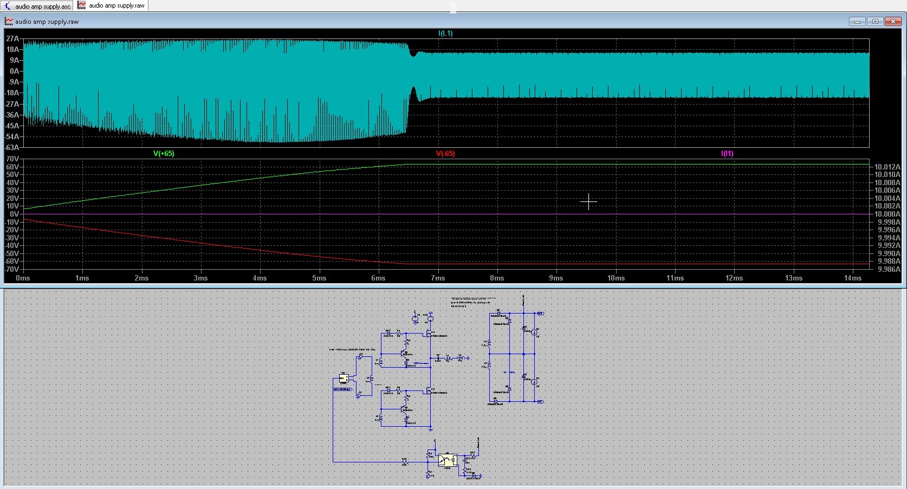Click the 0A label on the current axis
Image resolution: width=907 pixels, height=489 pixels.
click(15, 71)
